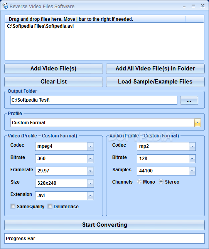Image resolution: width=209 pixels, height=249 pixels.
Task: Click Add All Video File(s) In Folder
Action: pyautogui.click(x=155, y=69)
